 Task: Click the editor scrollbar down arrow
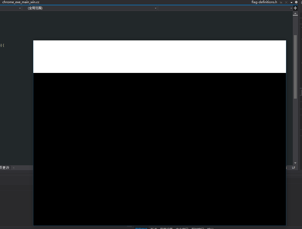295,163
